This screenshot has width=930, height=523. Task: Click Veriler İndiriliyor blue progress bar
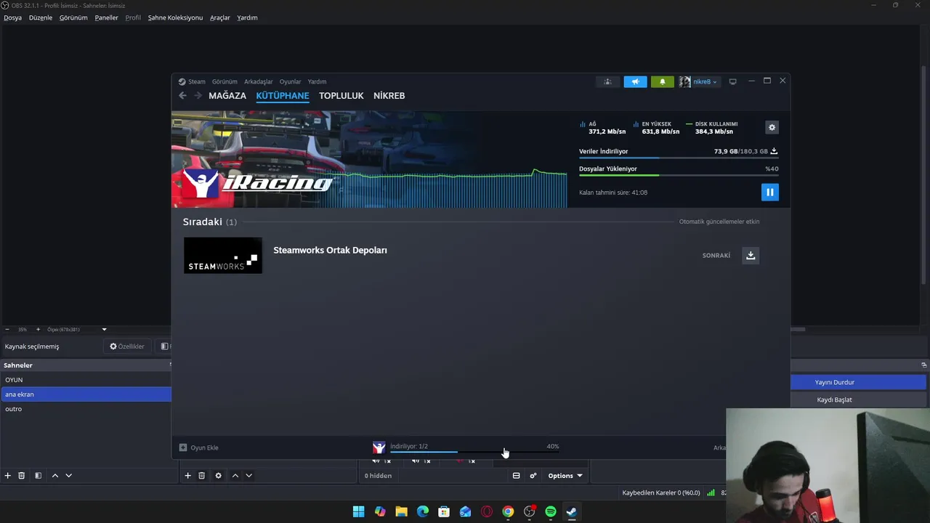point(679,158)
